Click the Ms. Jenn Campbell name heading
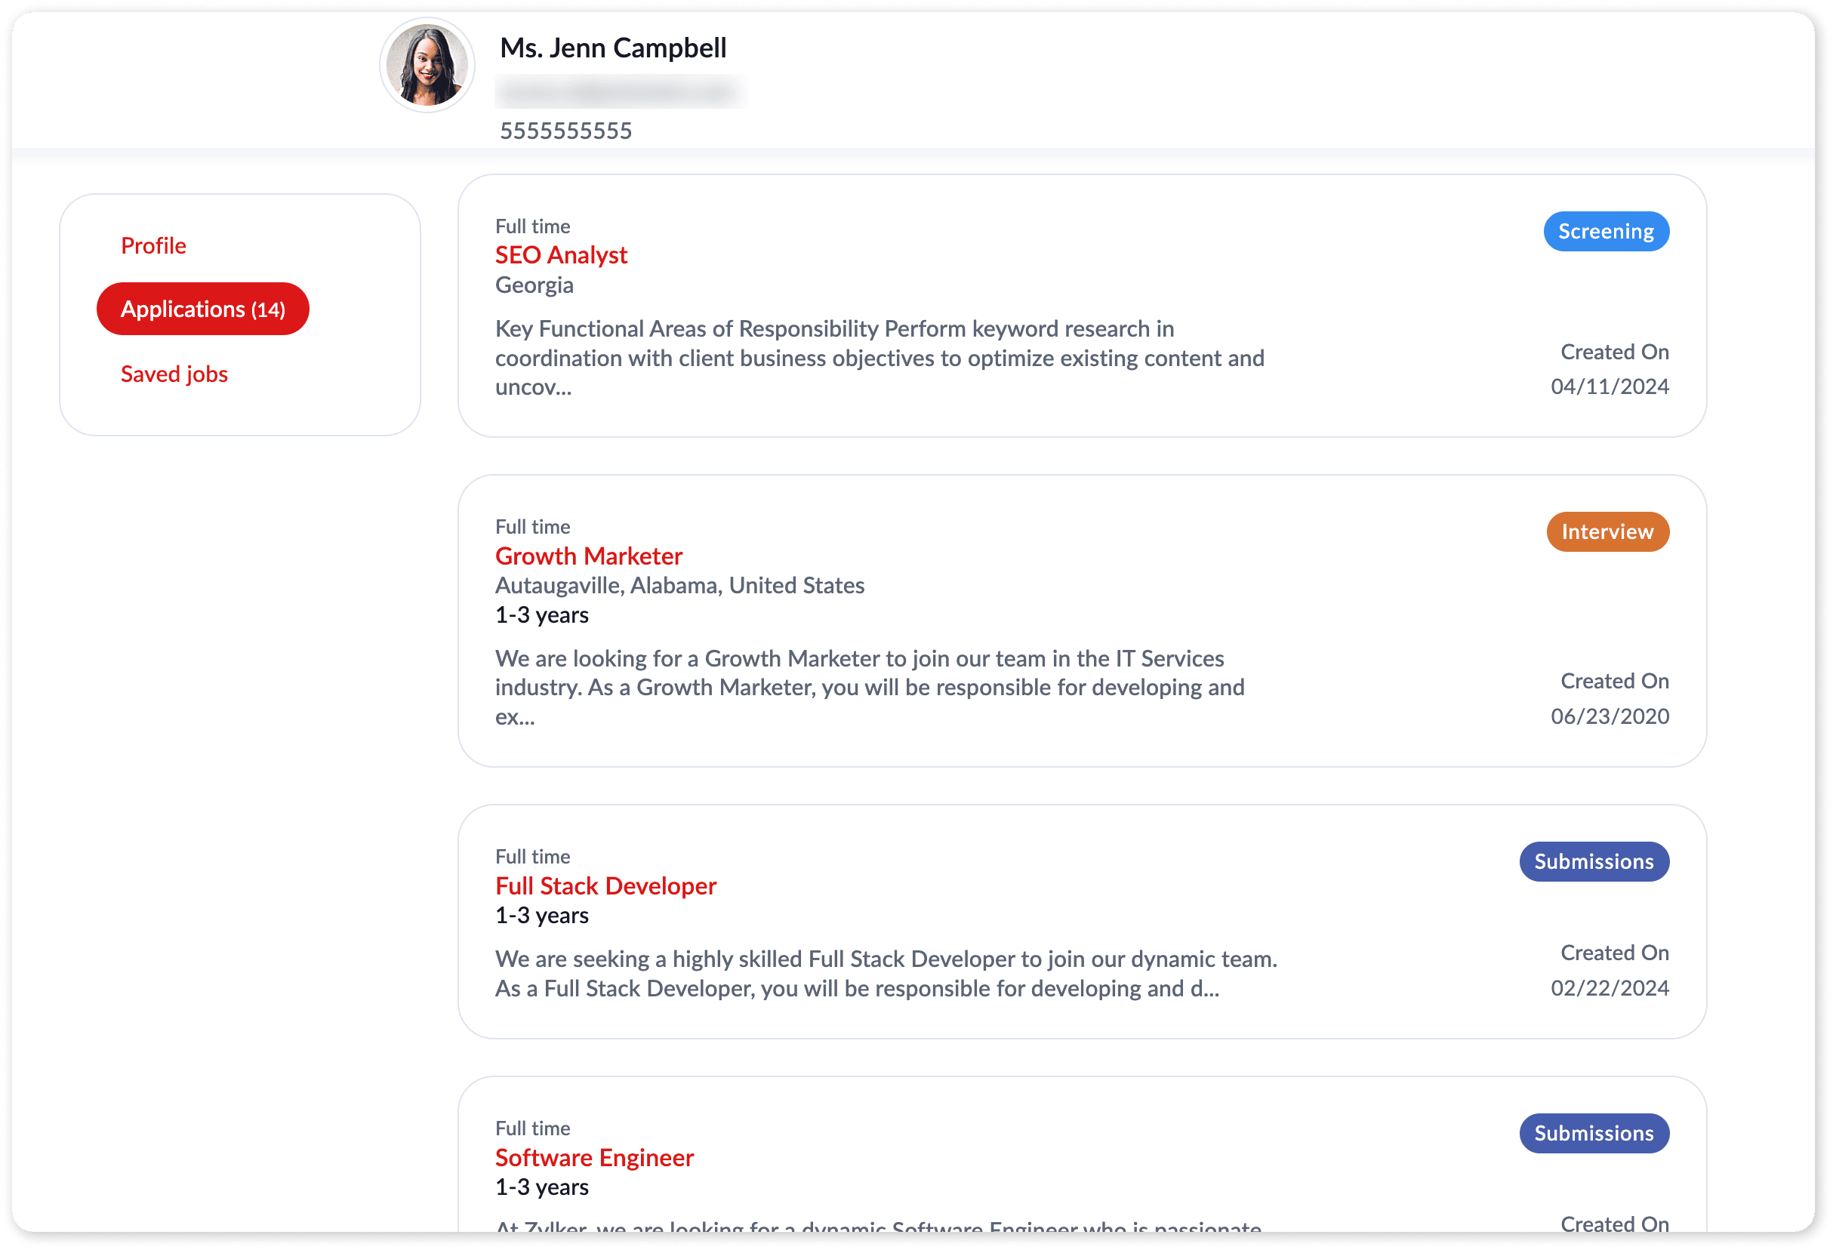 613,48
